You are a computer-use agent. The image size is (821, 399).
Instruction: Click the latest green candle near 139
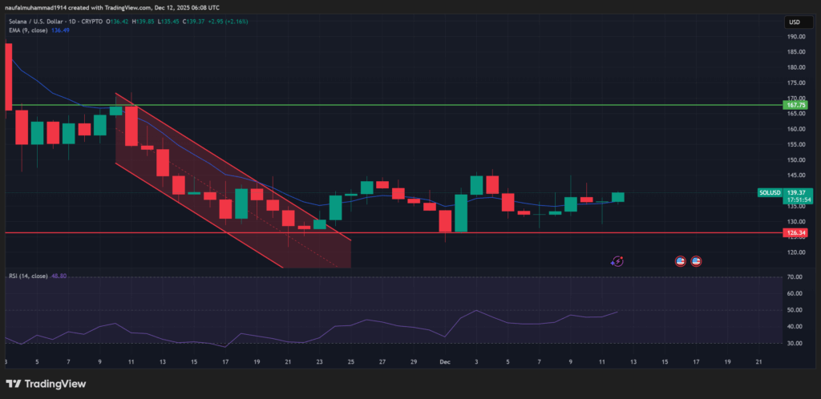(617, 196)
